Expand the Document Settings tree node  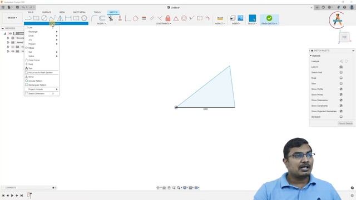click(x=8, y=38)
